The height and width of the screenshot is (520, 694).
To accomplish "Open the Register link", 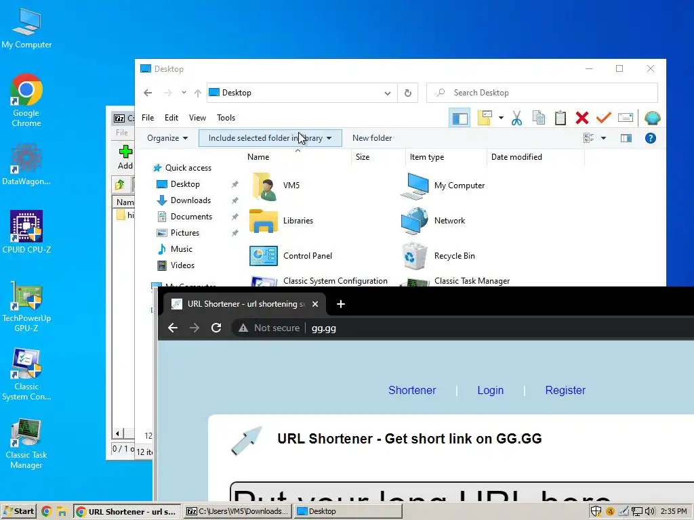I will point(565,391).
